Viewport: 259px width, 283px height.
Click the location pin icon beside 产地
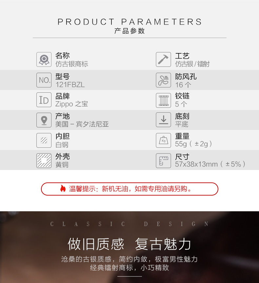click(x=44, y=120)
